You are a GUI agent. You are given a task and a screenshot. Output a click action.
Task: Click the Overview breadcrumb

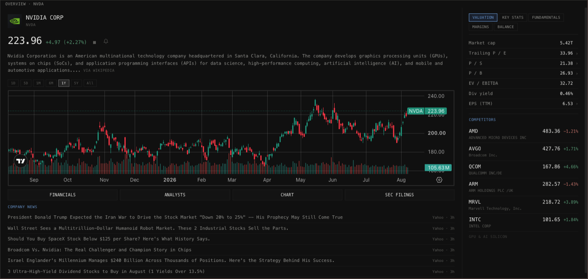[x=16, y=4]
